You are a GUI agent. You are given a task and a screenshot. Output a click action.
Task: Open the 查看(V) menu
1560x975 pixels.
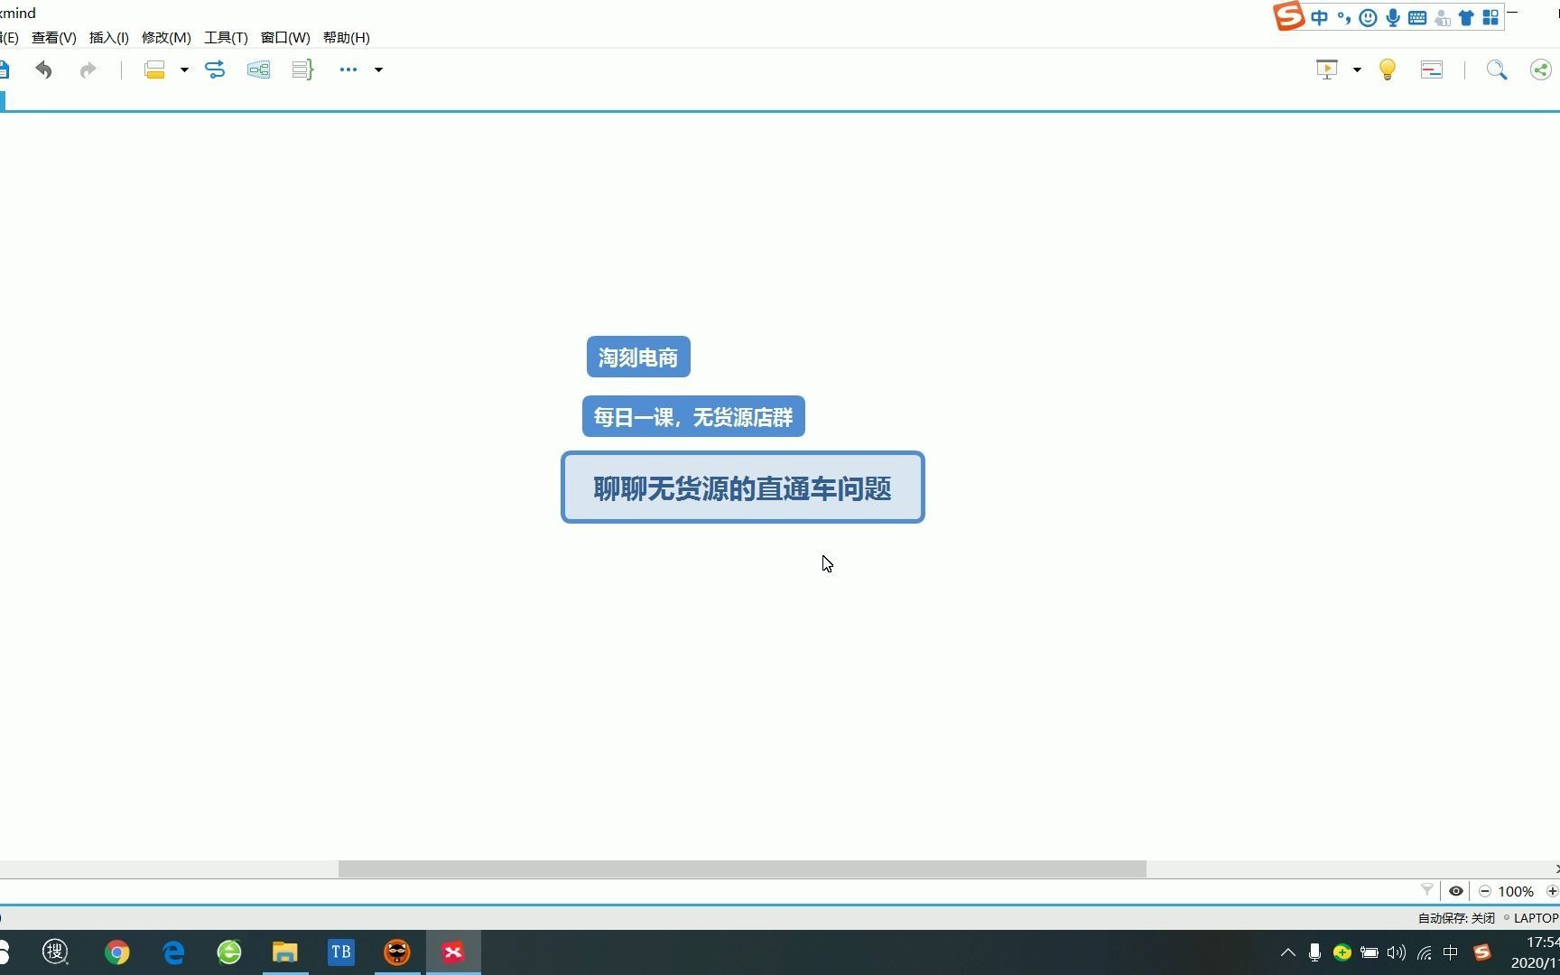54,37
